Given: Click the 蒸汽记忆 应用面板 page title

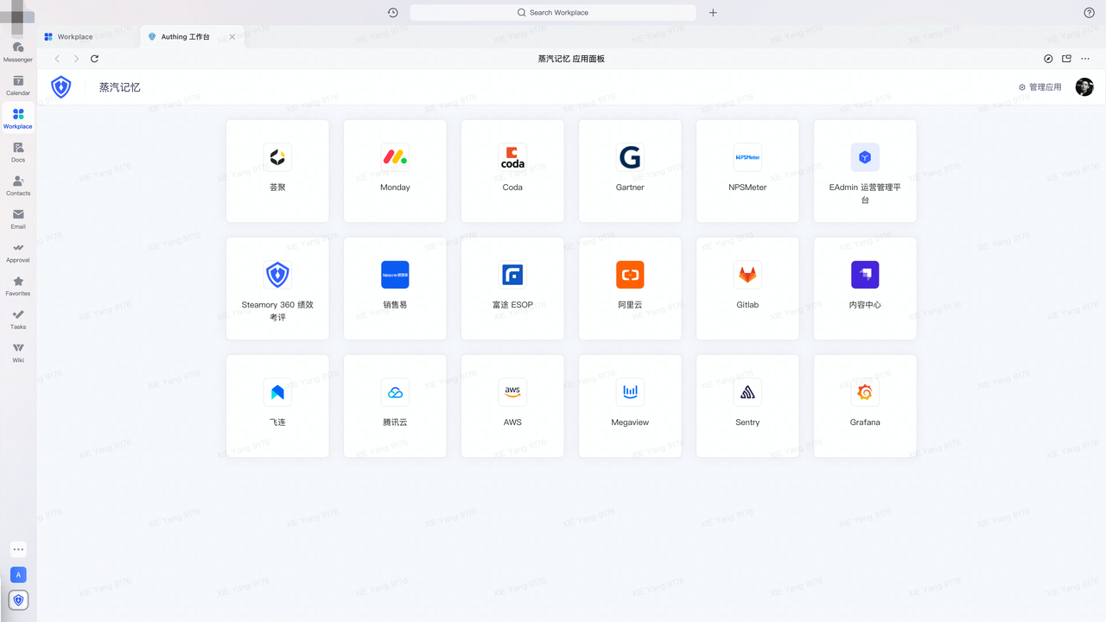Looking at the screenshot, I should point(571,59).
